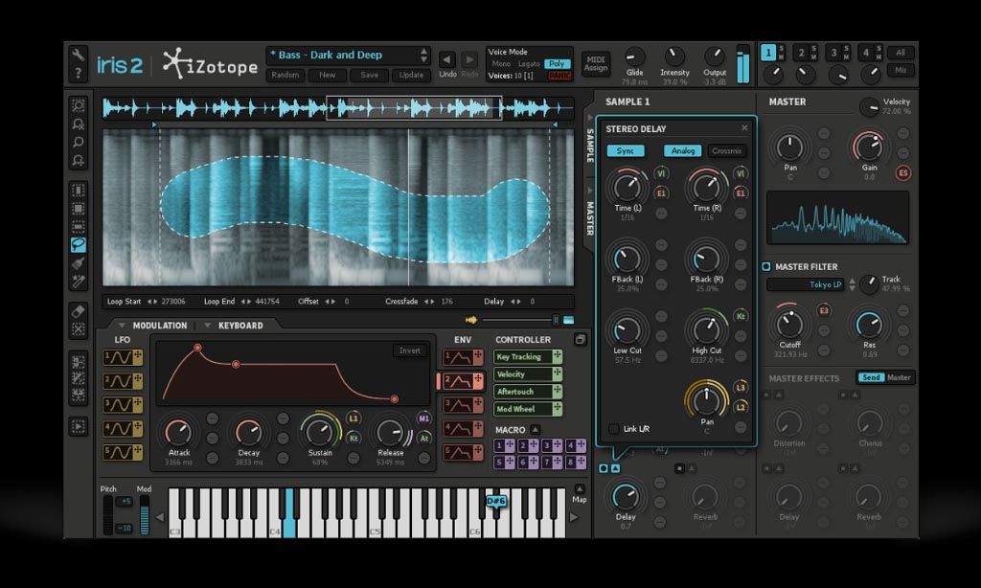
Task: Switch to the Mix view
Action: pyautogui.click(x=901, y=70)
